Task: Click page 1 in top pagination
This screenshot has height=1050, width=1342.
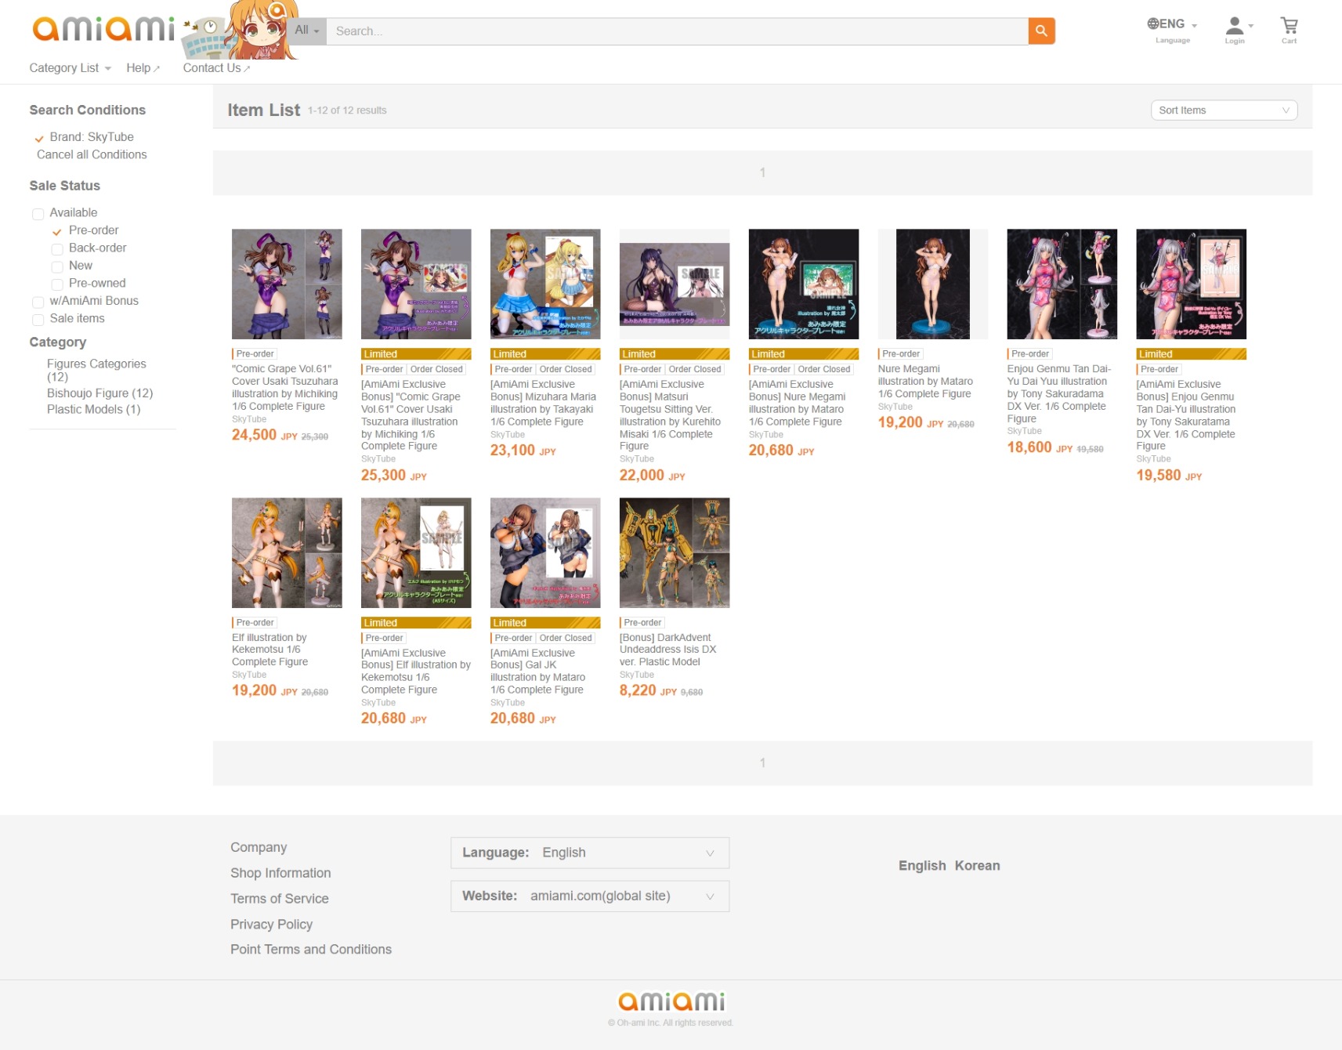Action: pyautogui.click(x=762, y=172)
